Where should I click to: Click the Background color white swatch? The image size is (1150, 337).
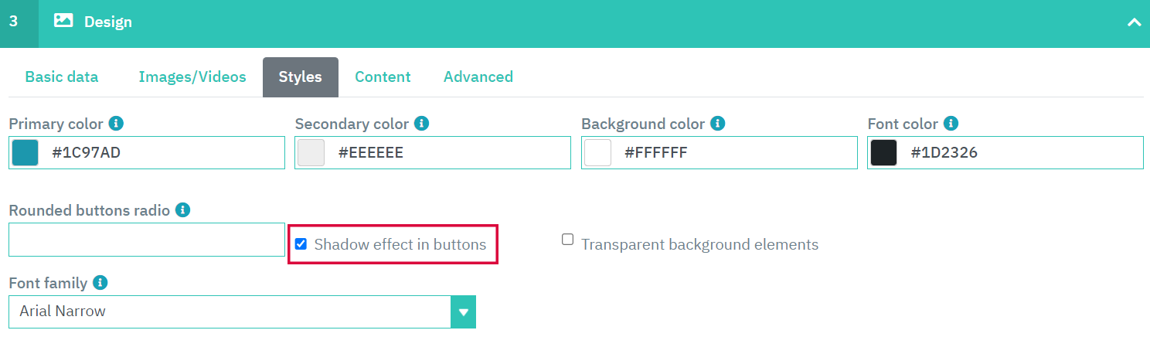pyautogui.click(x=597, y=153)
